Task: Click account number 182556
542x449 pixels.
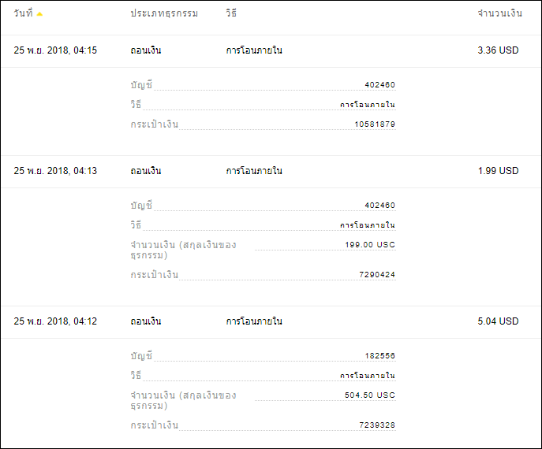Action: coord(380,356)
